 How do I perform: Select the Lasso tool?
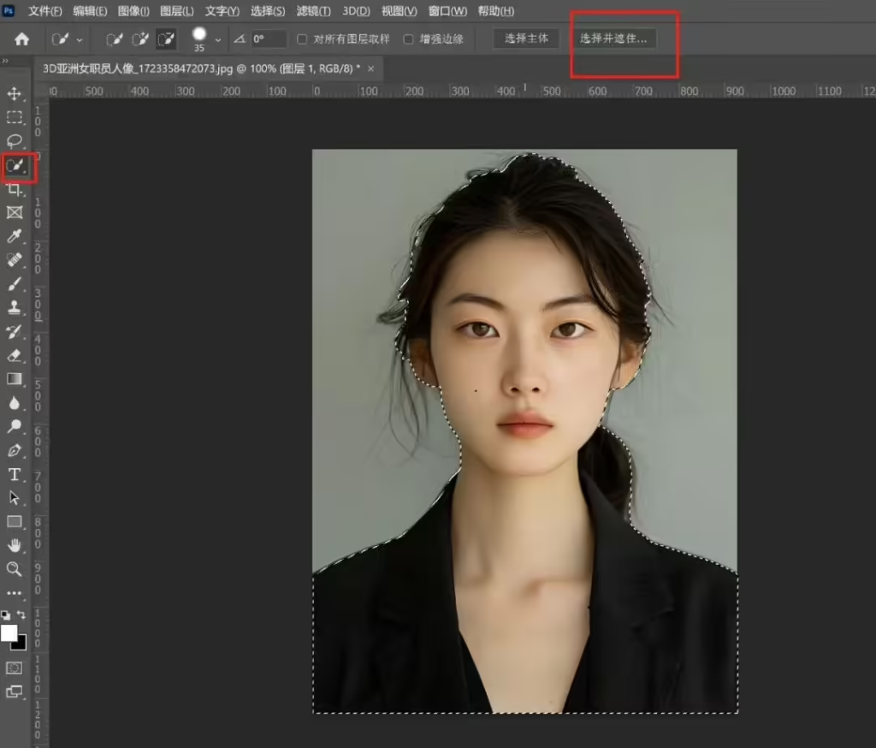[15, 140]
